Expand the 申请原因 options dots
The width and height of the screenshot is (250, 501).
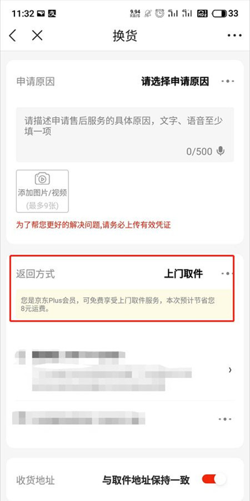coord(228,82)
